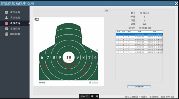Click the 系统设置 gear icon
The image size is (179, 99).
click(7, 29)
